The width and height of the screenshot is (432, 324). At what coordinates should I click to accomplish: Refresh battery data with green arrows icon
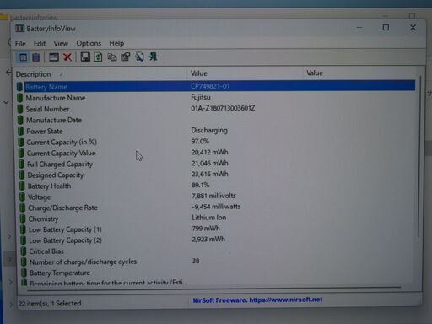coord(98,57)
